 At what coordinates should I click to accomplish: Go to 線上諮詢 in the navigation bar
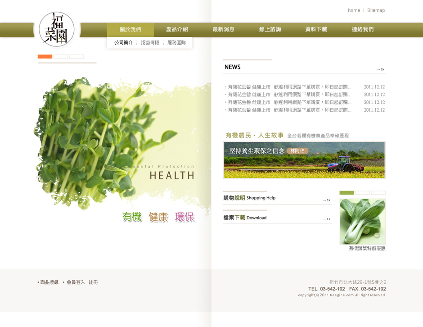pos(270,30)
